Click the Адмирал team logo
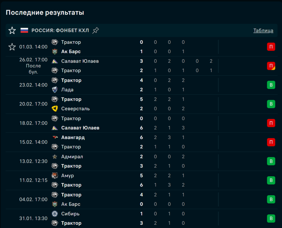This screenshot has height=228, width=282. [55, 157]
